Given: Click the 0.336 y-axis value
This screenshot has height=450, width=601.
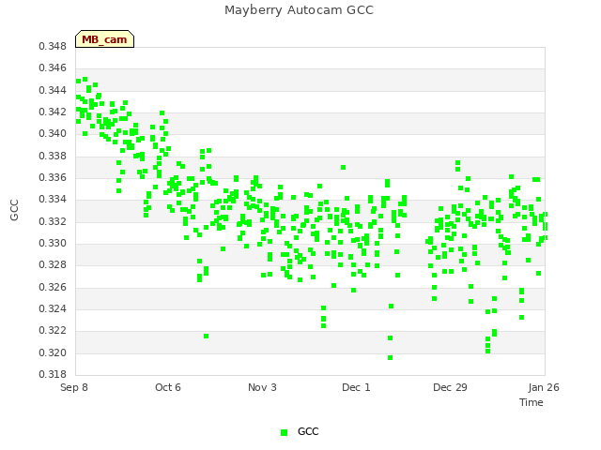Looking at the screenshot, I should [53, 177].
